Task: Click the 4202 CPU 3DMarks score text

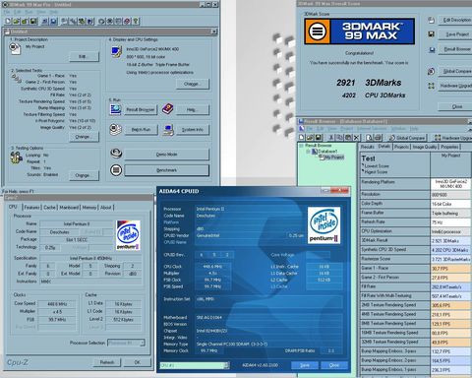Action: click(374, 95)
